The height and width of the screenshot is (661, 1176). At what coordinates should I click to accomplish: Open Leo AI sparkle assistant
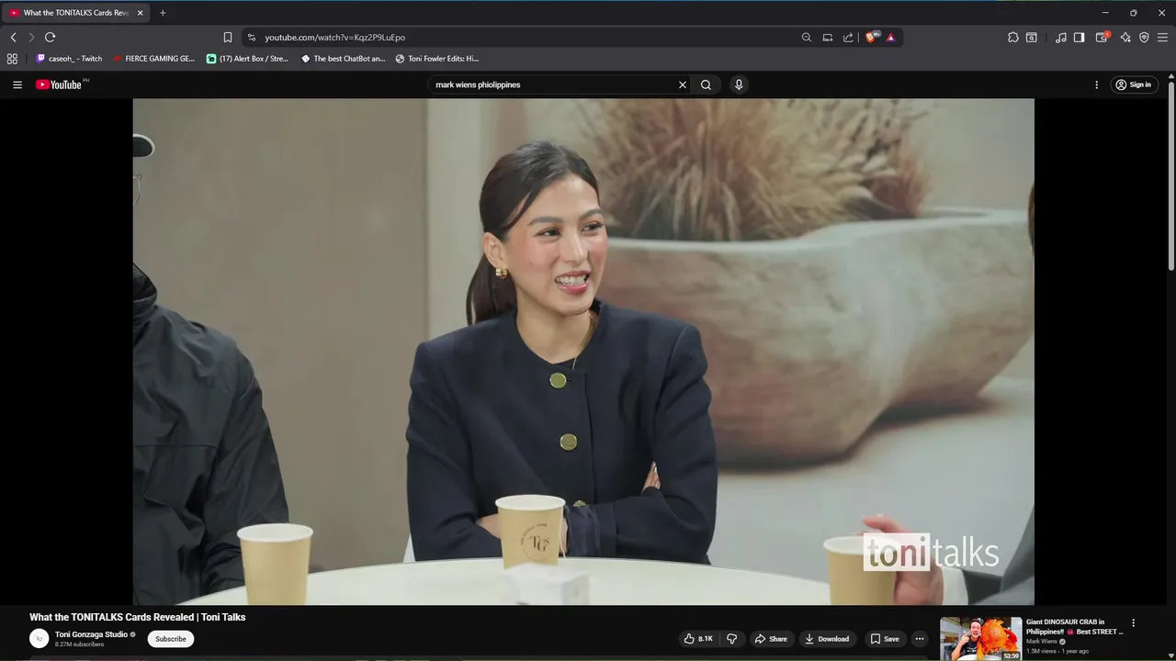(x=1125, y=37)
